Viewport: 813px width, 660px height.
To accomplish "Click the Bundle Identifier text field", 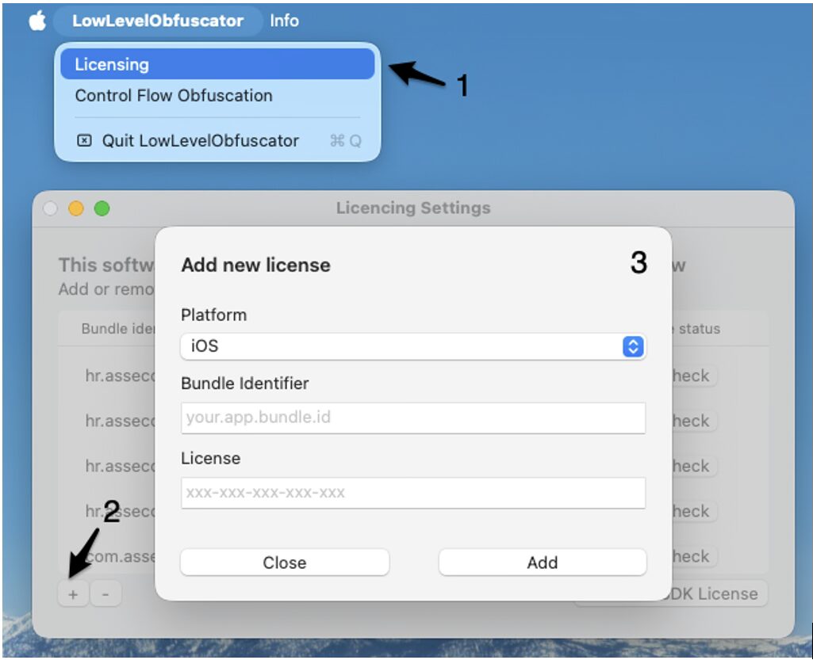I will pyautogui.click(x=412, y=418).
